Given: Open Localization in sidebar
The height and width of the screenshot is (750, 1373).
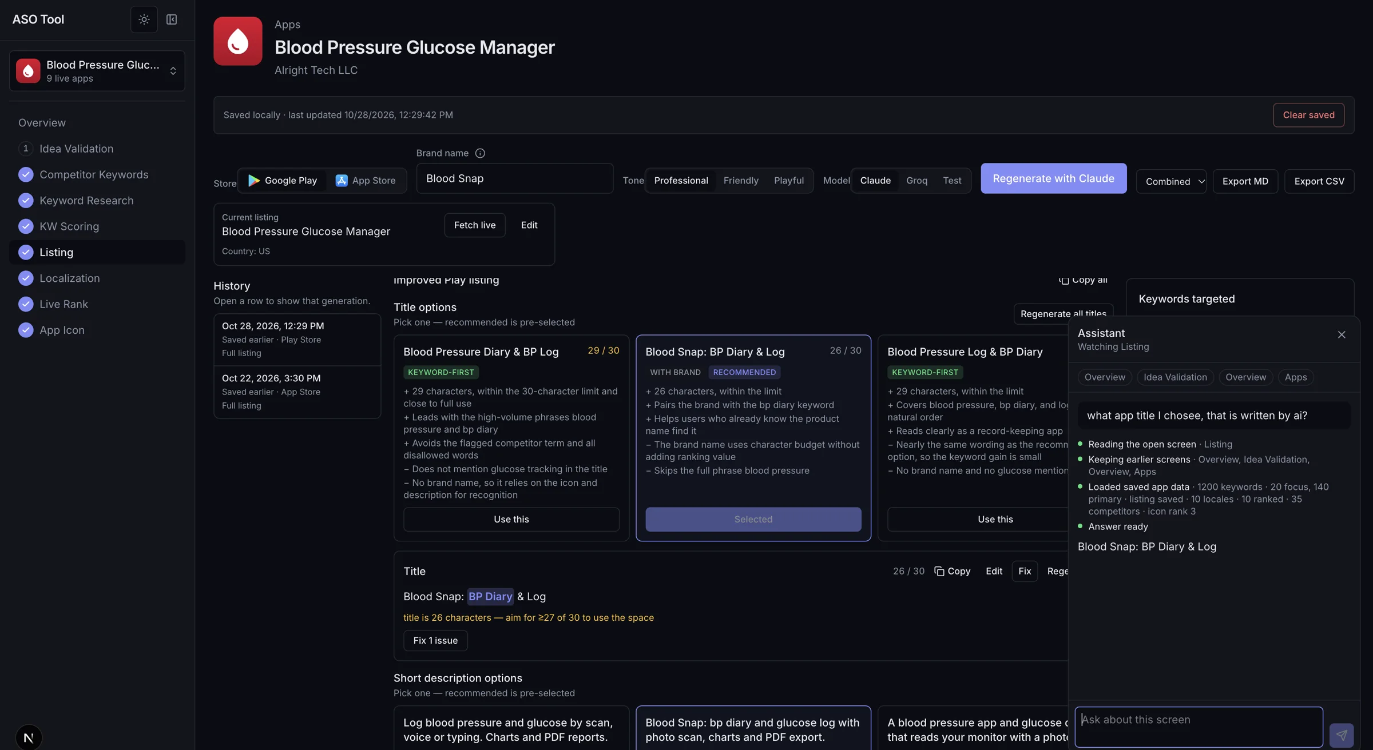Looking at the screenshot, I should (69, 278).
